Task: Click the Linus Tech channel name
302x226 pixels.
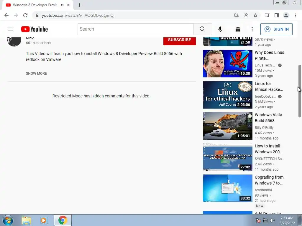Action: point(265,65)
